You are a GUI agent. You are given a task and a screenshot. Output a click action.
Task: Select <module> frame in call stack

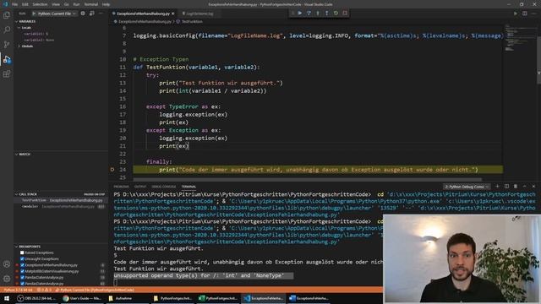click(x=61, y=206)
